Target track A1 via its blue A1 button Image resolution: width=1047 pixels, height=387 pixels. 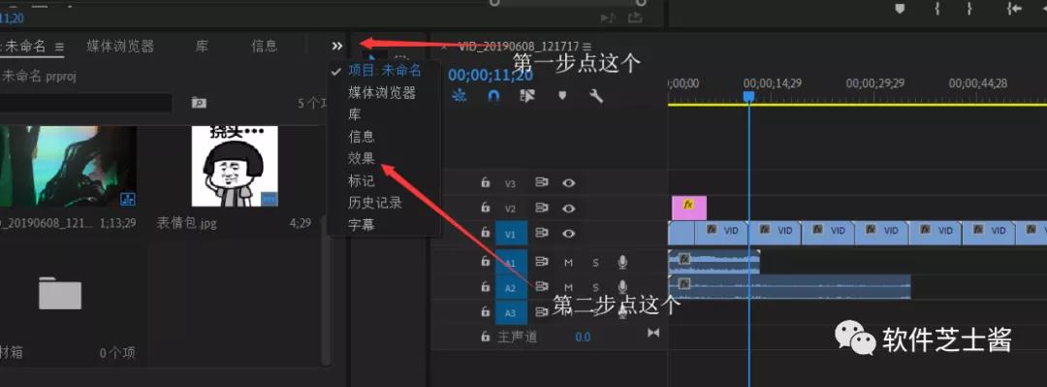(511, 262)
